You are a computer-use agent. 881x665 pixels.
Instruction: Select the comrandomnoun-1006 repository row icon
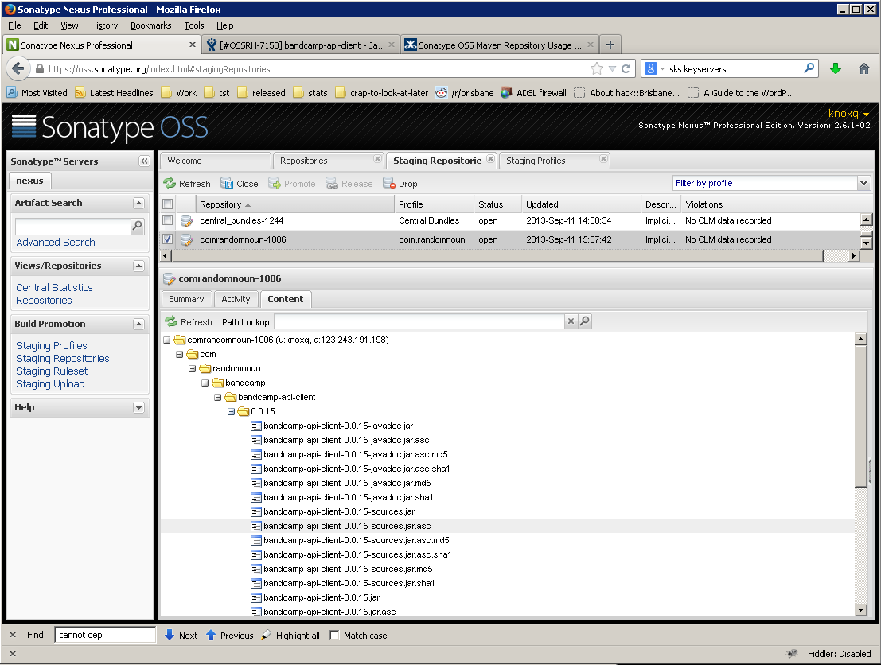(186, 239)
